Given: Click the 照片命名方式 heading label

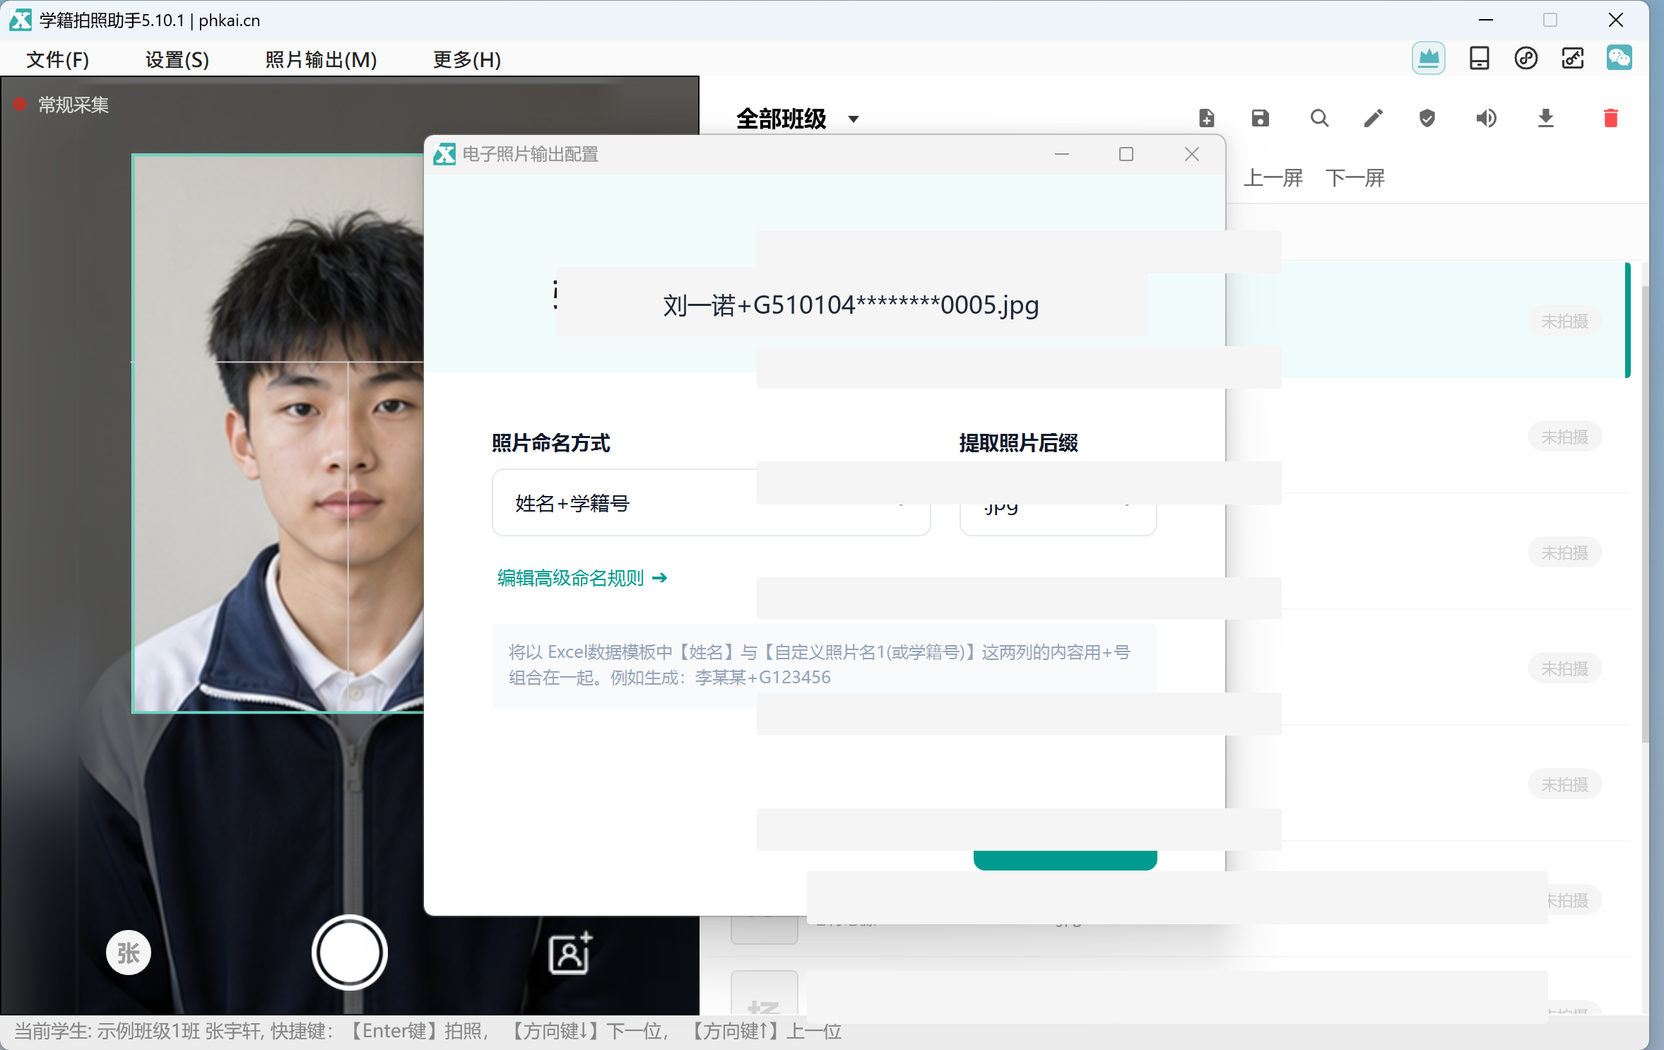Looking at the screenshot, I should pos(551,443).
